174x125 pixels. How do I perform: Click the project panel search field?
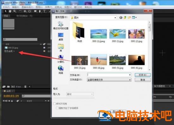[20, 39]
